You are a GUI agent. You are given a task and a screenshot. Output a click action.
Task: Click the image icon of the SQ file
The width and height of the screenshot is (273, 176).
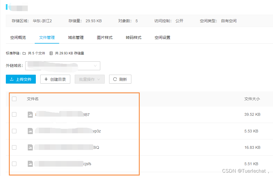(x=30, y=147)
